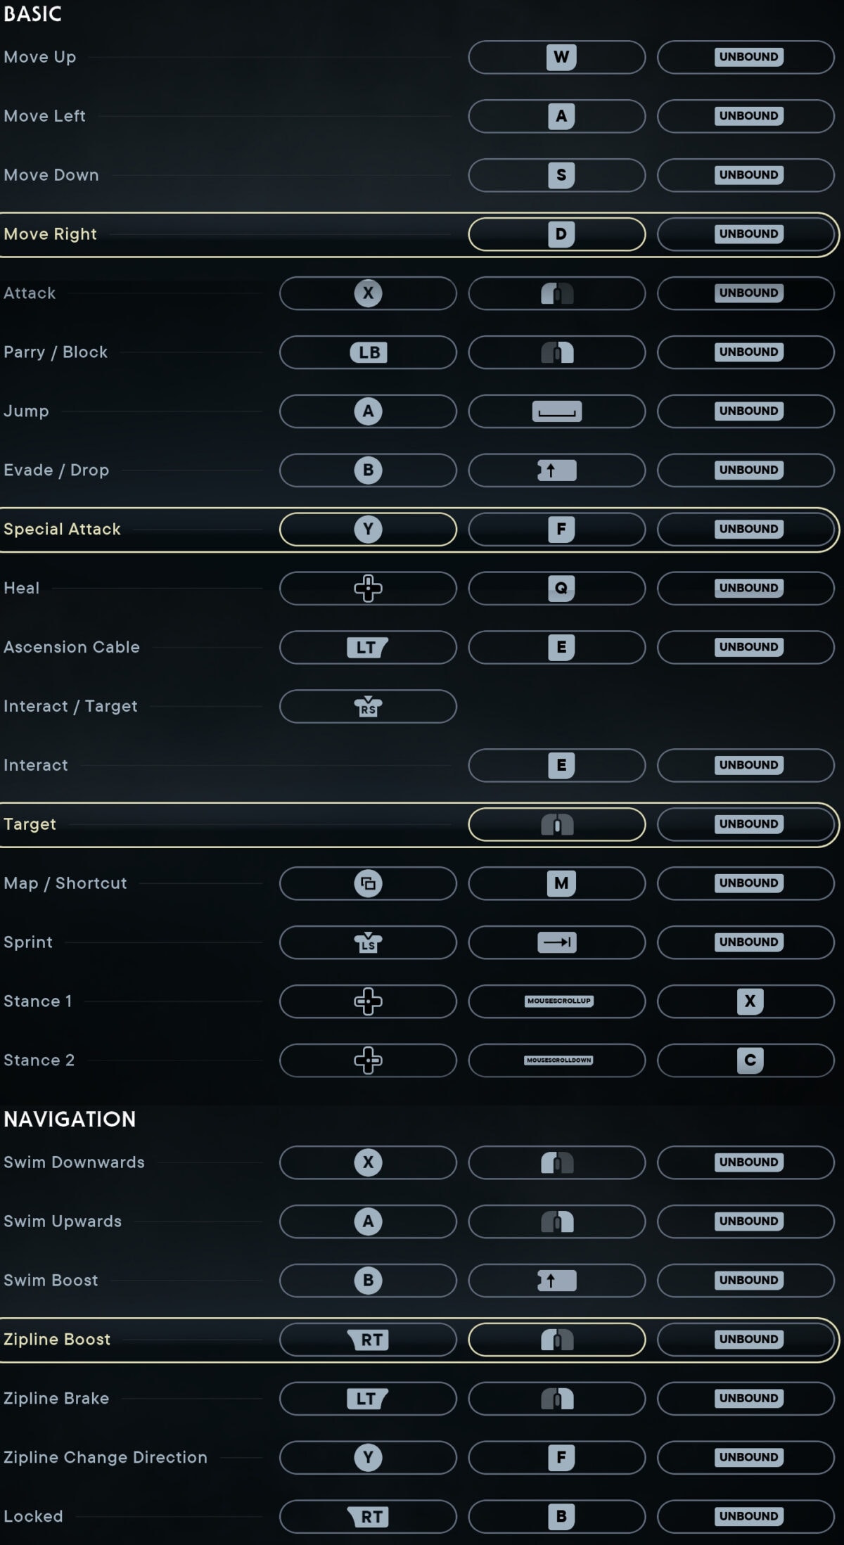Screen dimensions: 844x1545
Task: Select the W key binding for Move Up
Action: 556,57
